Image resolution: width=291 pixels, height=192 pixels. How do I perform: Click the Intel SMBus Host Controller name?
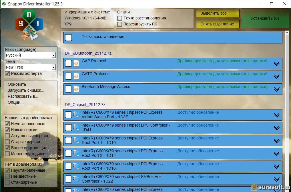pos(122,179)
